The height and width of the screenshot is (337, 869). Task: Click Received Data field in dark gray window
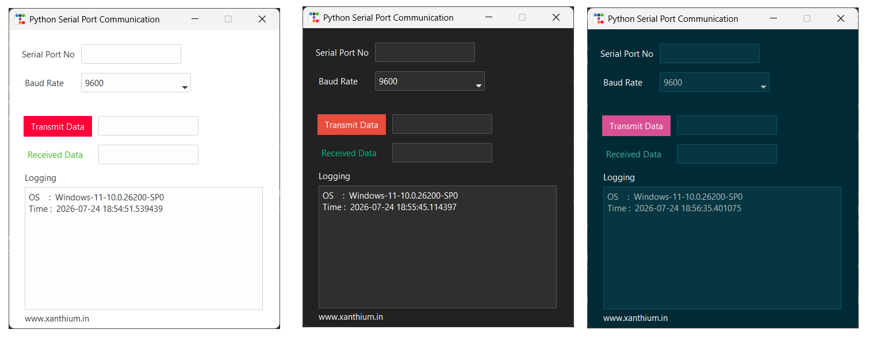(x=442, y=153)
